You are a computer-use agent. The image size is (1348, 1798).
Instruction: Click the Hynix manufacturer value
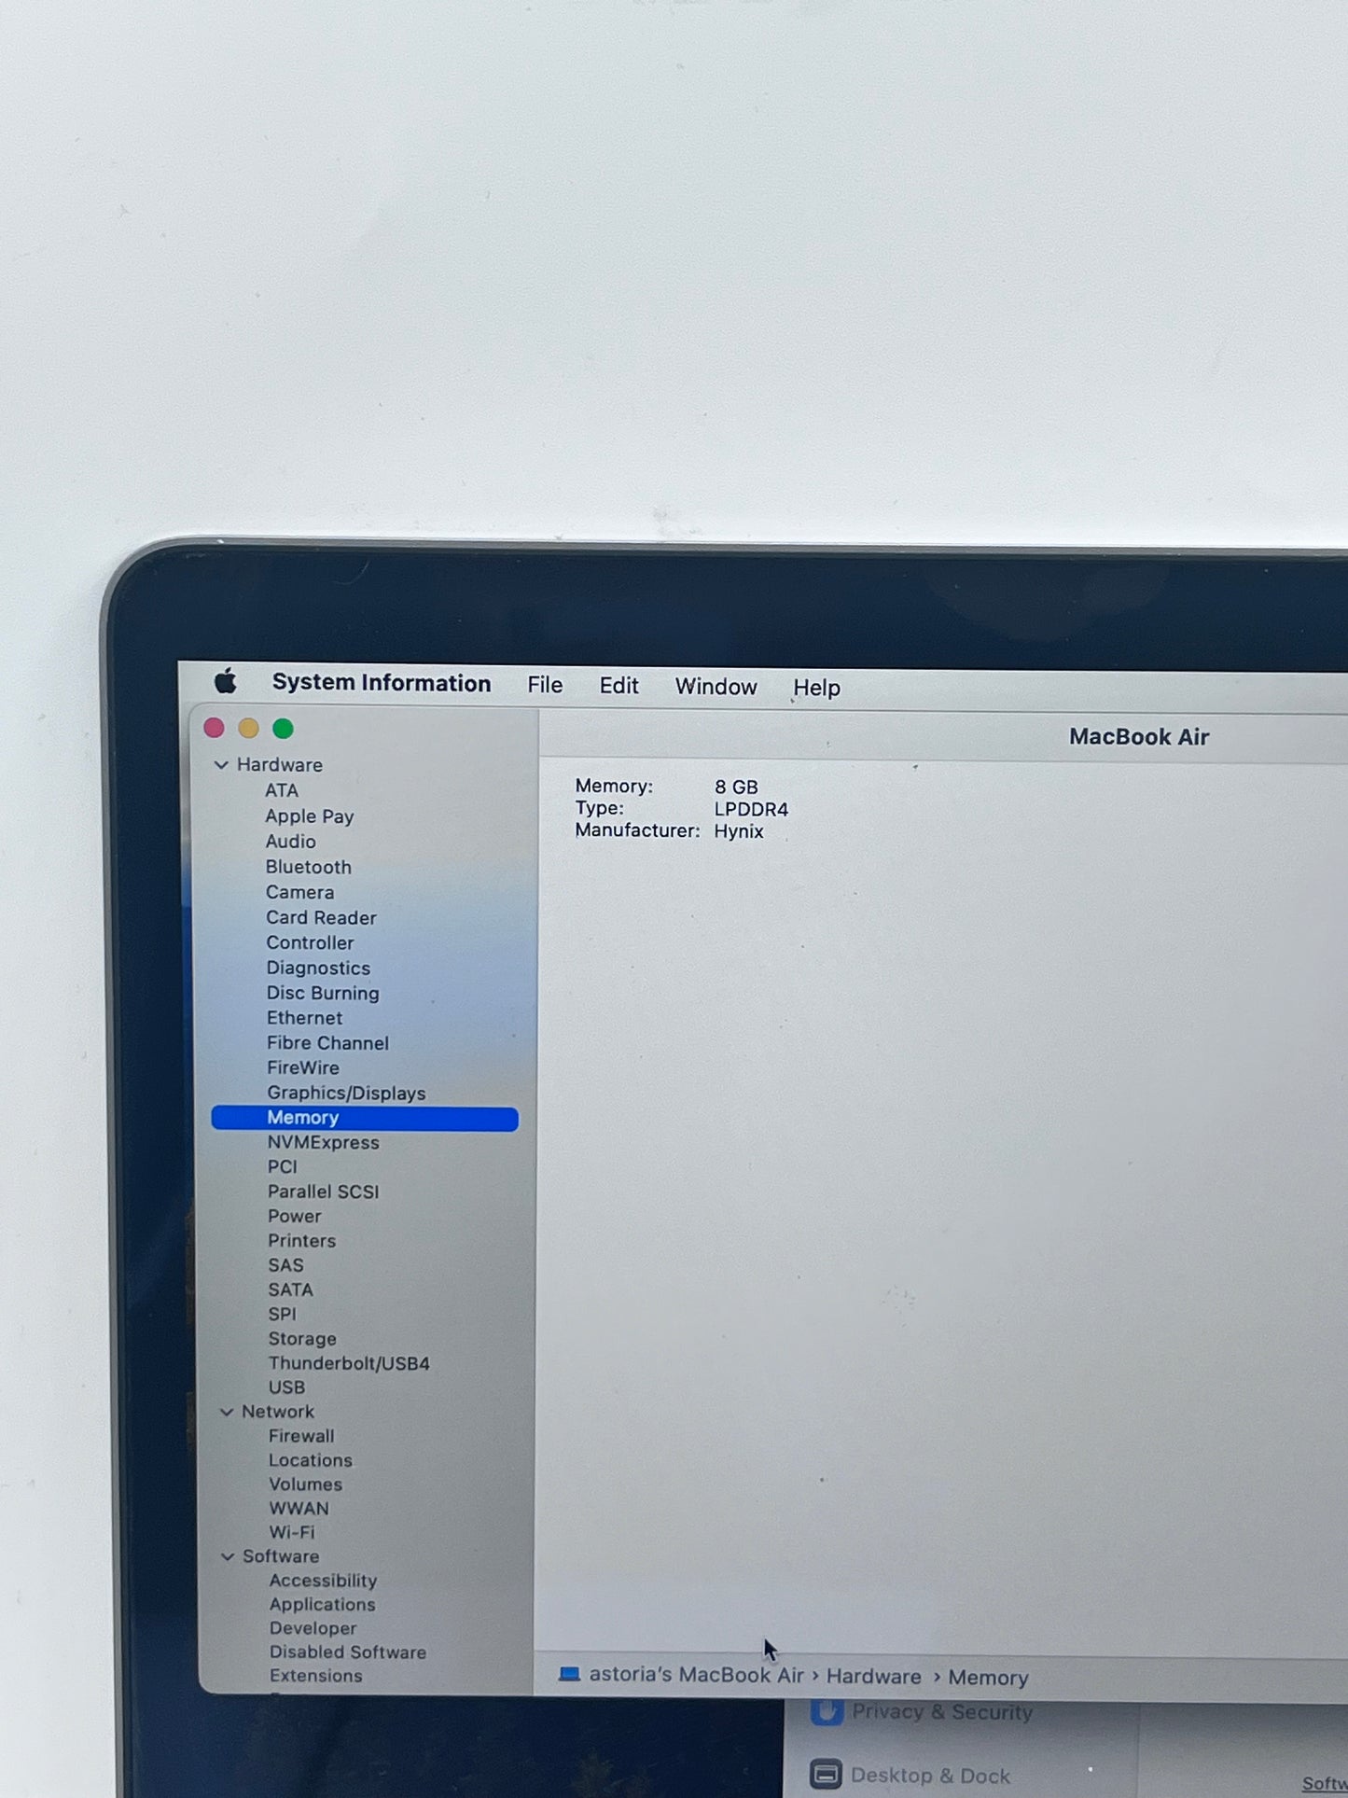coord(739,831)
